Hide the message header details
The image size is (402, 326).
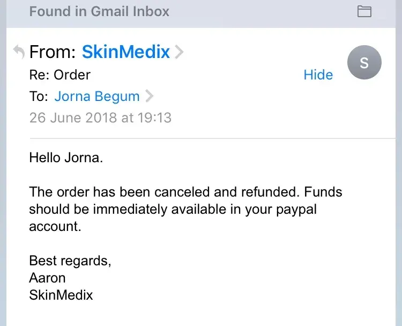[x=318, y=75]
